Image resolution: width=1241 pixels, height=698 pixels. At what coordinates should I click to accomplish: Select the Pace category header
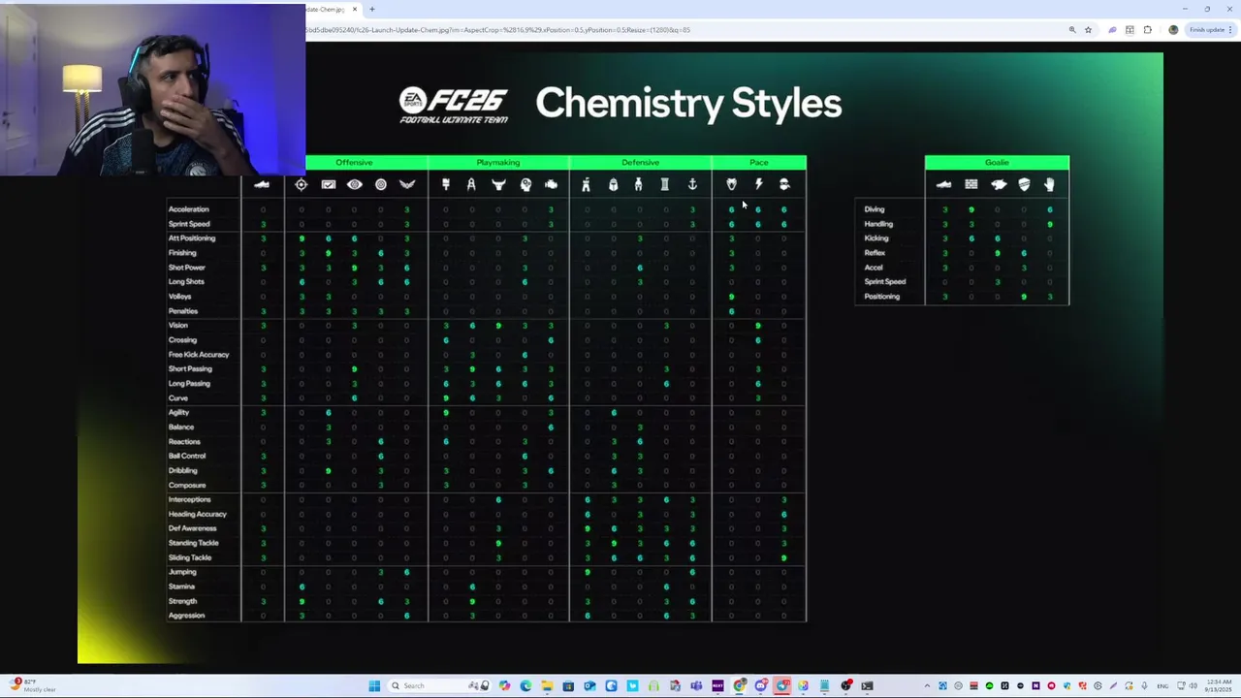[x=759, y=162]
